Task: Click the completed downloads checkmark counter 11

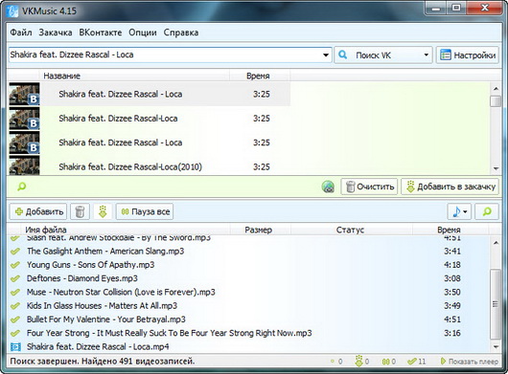Action: point(417,362)
